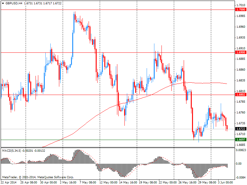The height and width of the screenshot is (185, 247).
Task: Click the 2 May 16:00 time label
Action: point(68,183)
